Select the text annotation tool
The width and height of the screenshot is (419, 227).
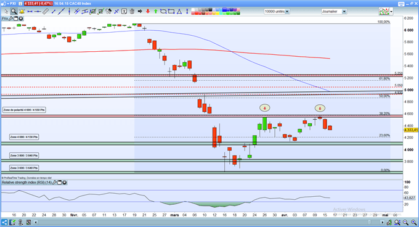[x=124, y=11]
